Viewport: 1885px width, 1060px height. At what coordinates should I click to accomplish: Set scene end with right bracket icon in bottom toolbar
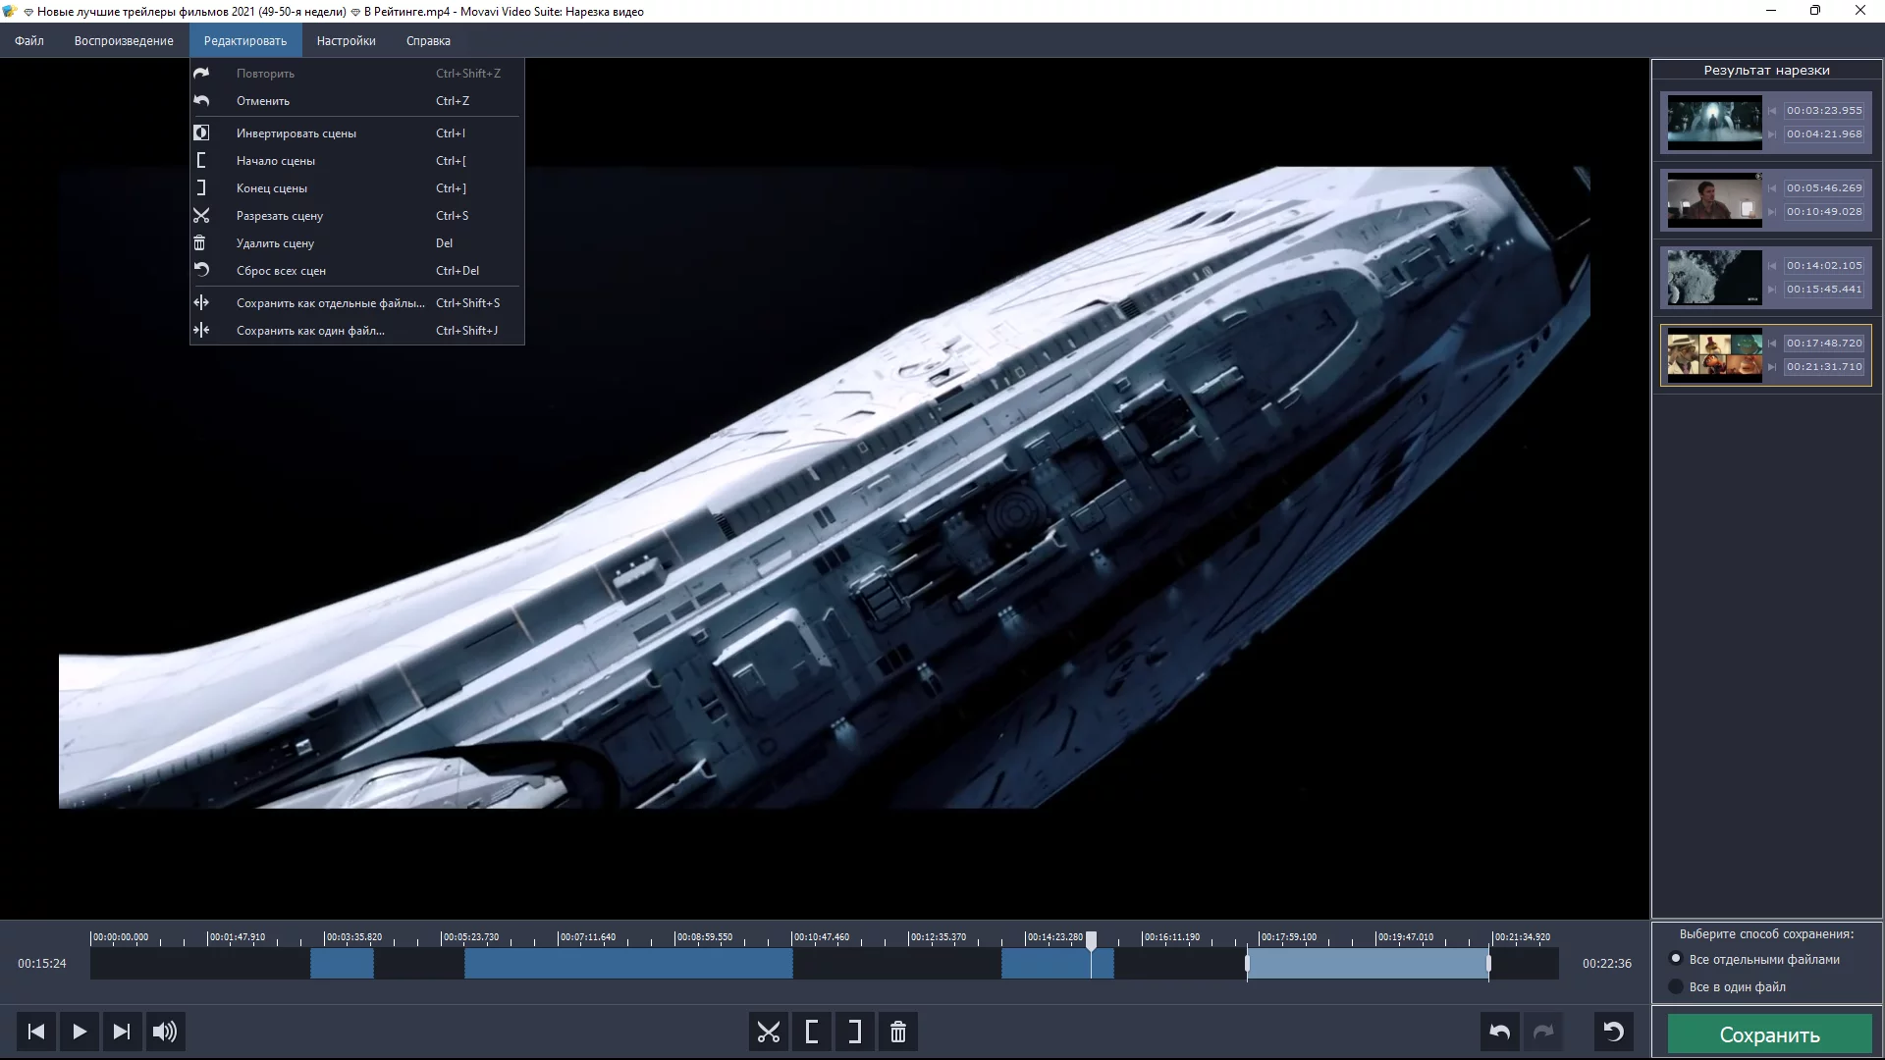pos(855,1033)
